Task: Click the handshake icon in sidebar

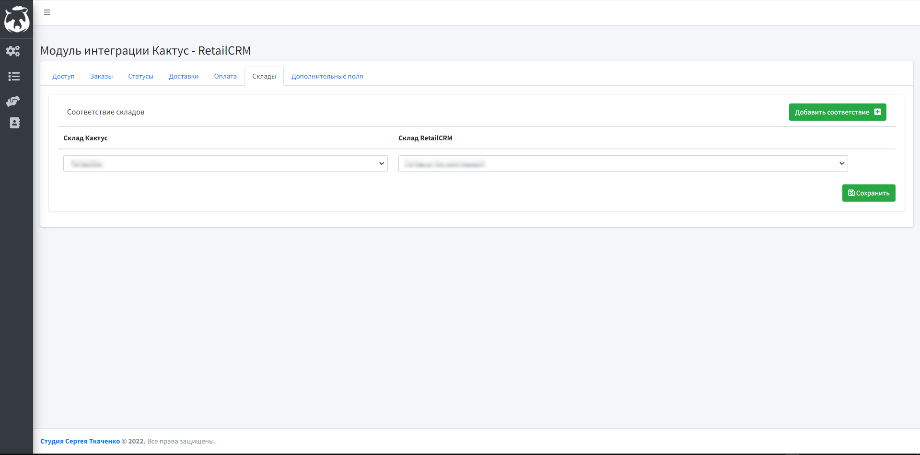Action: tap(13, 101)
